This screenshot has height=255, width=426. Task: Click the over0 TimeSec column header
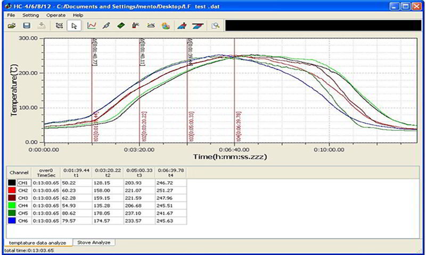point(46,173)
